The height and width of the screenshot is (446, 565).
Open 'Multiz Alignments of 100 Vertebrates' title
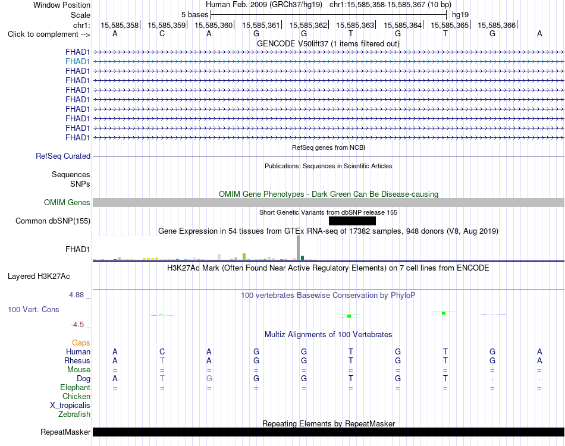(328, 334)
